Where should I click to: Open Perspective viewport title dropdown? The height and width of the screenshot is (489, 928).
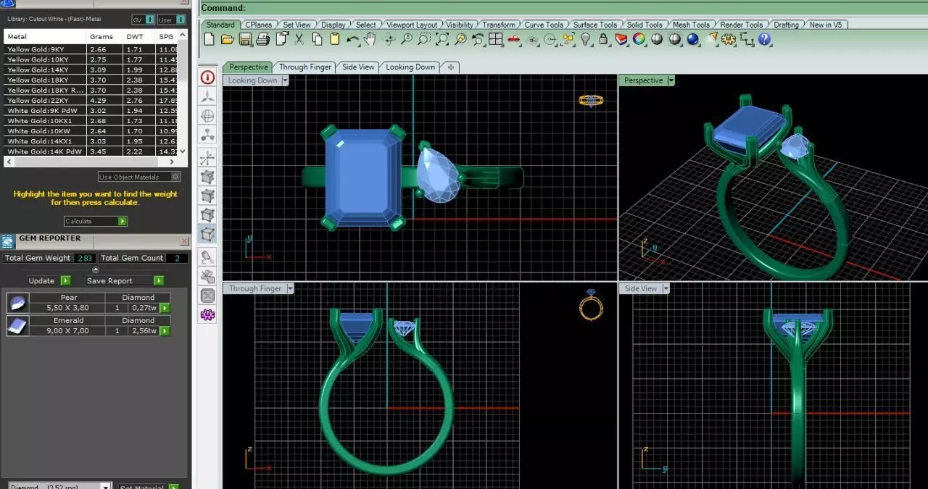click(671, 80)
